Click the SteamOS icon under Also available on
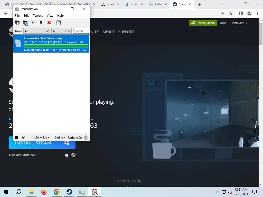 coord(73,155)
